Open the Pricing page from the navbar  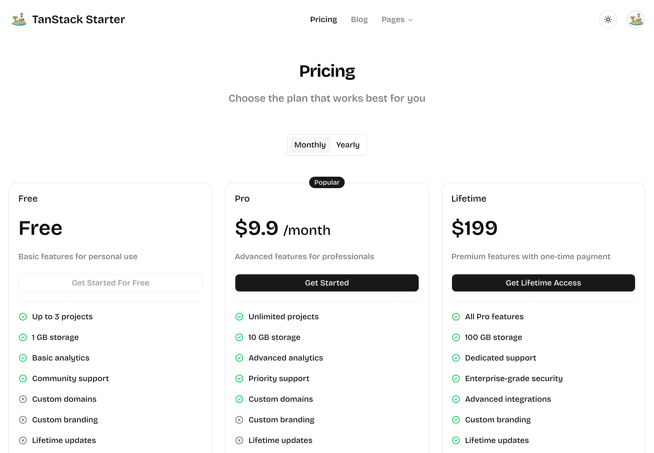point(324,19)
